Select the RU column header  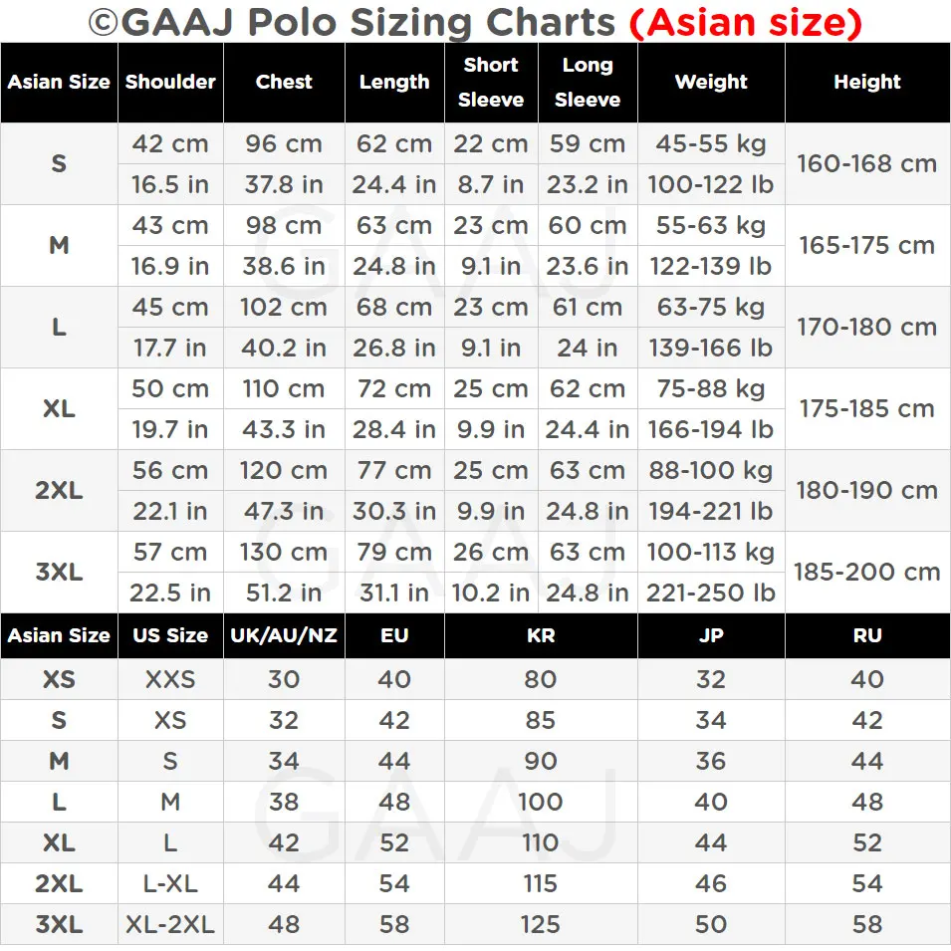(867, 635)
